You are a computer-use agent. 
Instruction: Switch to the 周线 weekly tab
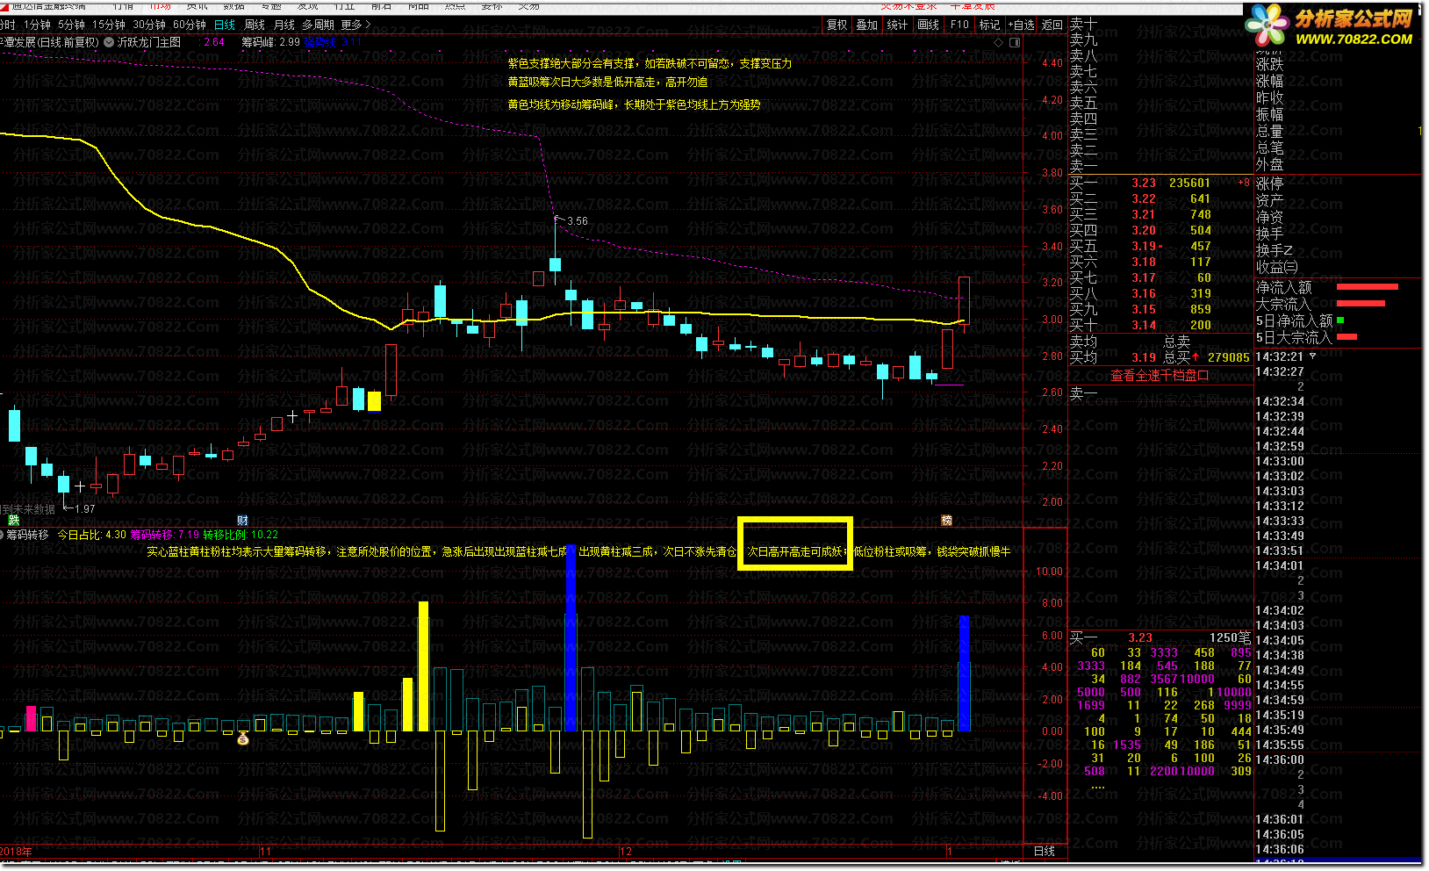coord(255,25)
